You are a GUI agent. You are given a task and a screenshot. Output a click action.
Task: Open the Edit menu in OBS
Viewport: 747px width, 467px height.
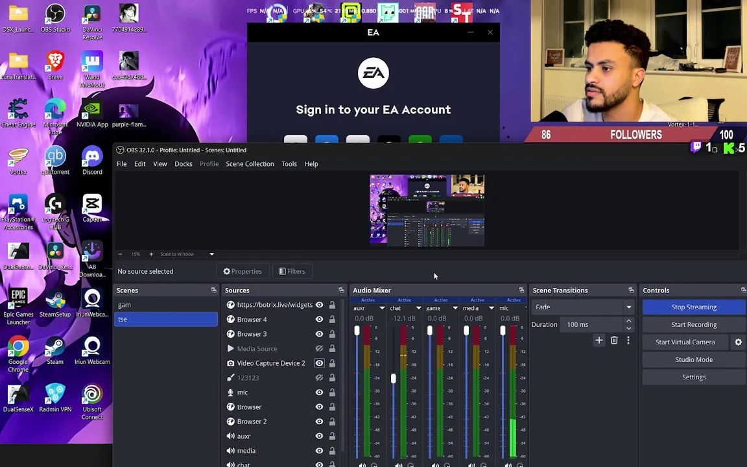139,164
